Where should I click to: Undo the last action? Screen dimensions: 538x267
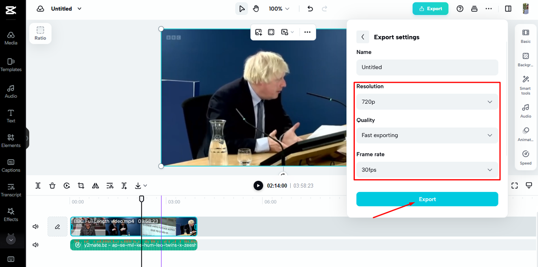[x=310, y=8]
